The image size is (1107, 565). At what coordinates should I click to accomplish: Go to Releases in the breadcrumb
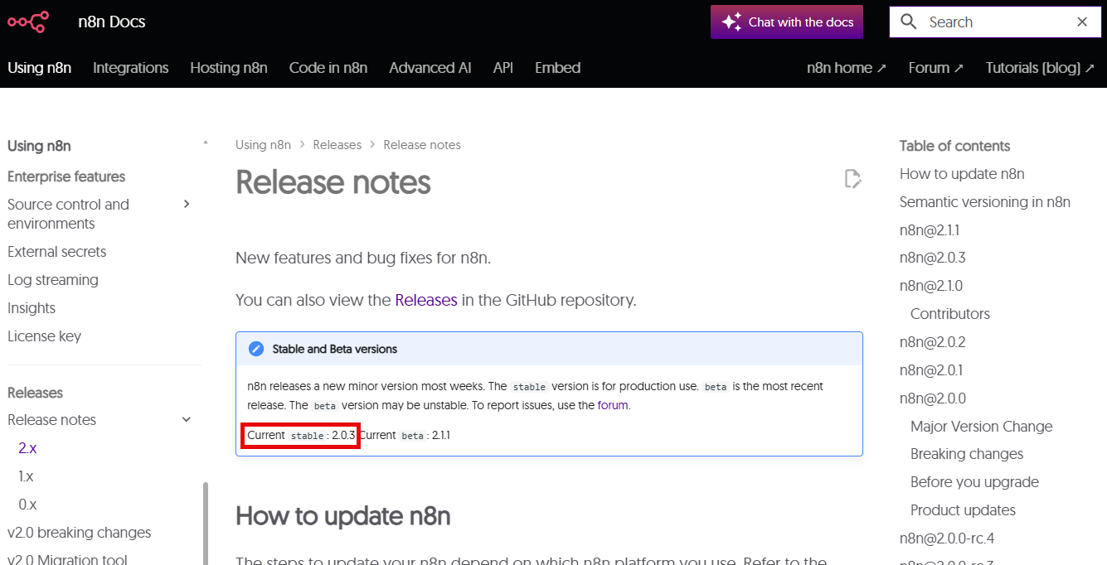coord(337,145)
